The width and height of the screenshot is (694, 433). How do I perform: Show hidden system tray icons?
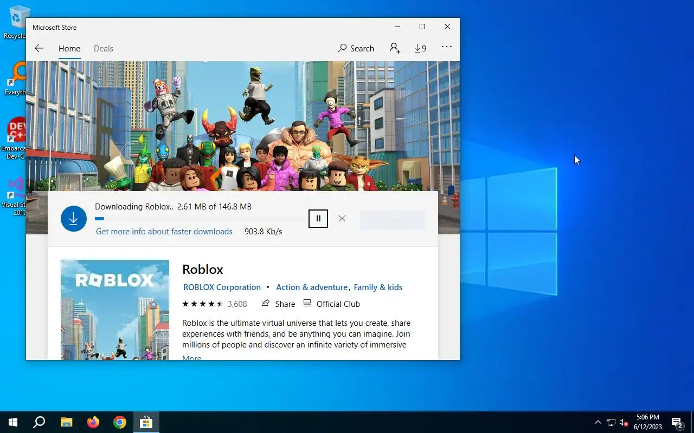click(598, 422)
